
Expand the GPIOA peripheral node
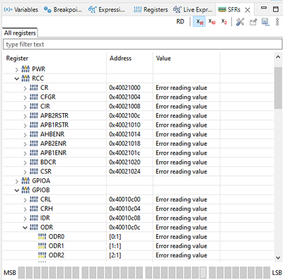(x=16, y=181)
